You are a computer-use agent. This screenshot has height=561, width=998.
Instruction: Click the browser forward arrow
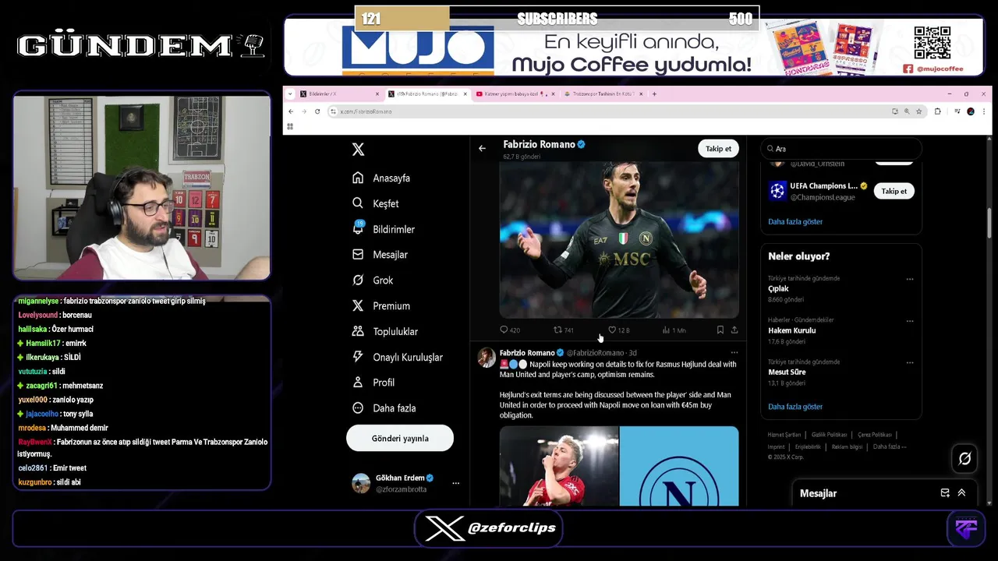(304, 111)
